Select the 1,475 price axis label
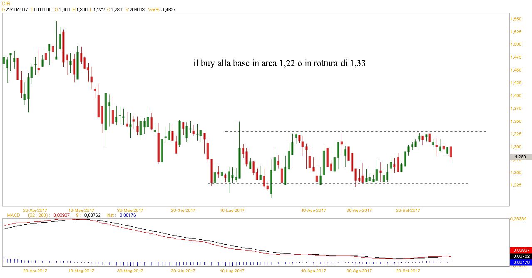The image size is (532, 278). tap(517, 57)
